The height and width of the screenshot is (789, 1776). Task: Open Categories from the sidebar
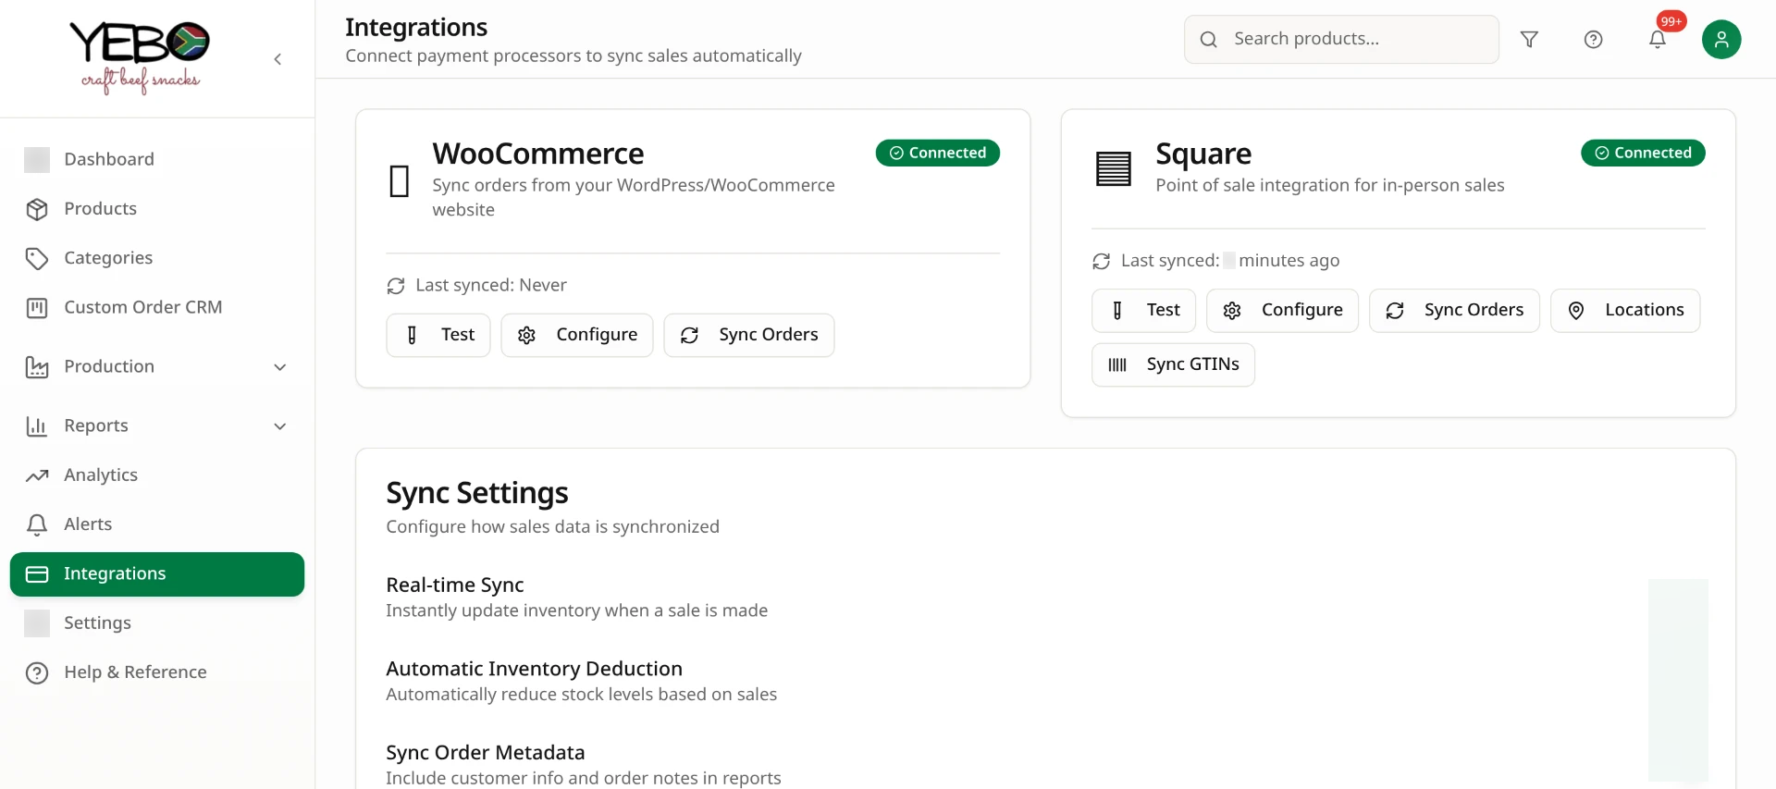(157, 258)
